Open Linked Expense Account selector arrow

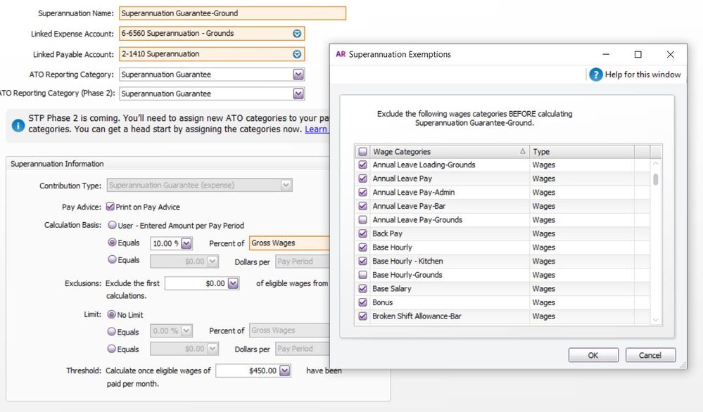point(298,34)
